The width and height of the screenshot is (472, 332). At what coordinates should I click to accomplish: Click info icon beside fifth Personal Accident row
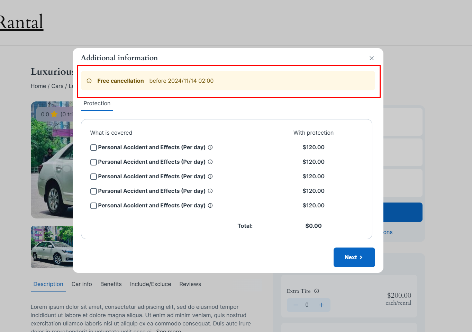210,205
